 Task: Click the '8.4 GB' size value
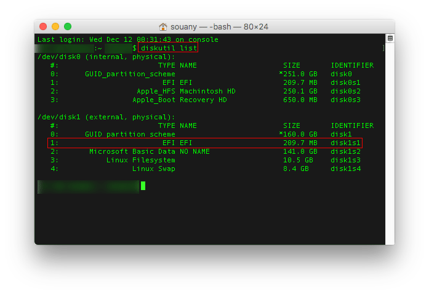pos(296,169)
